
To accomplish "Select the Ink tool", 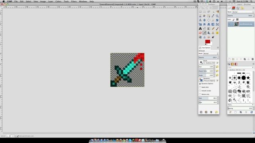I will tap(209, 33).
